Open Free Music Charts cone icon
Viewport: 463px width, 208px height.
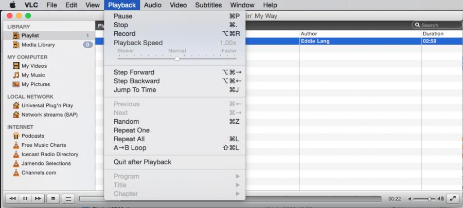(16, 145)
